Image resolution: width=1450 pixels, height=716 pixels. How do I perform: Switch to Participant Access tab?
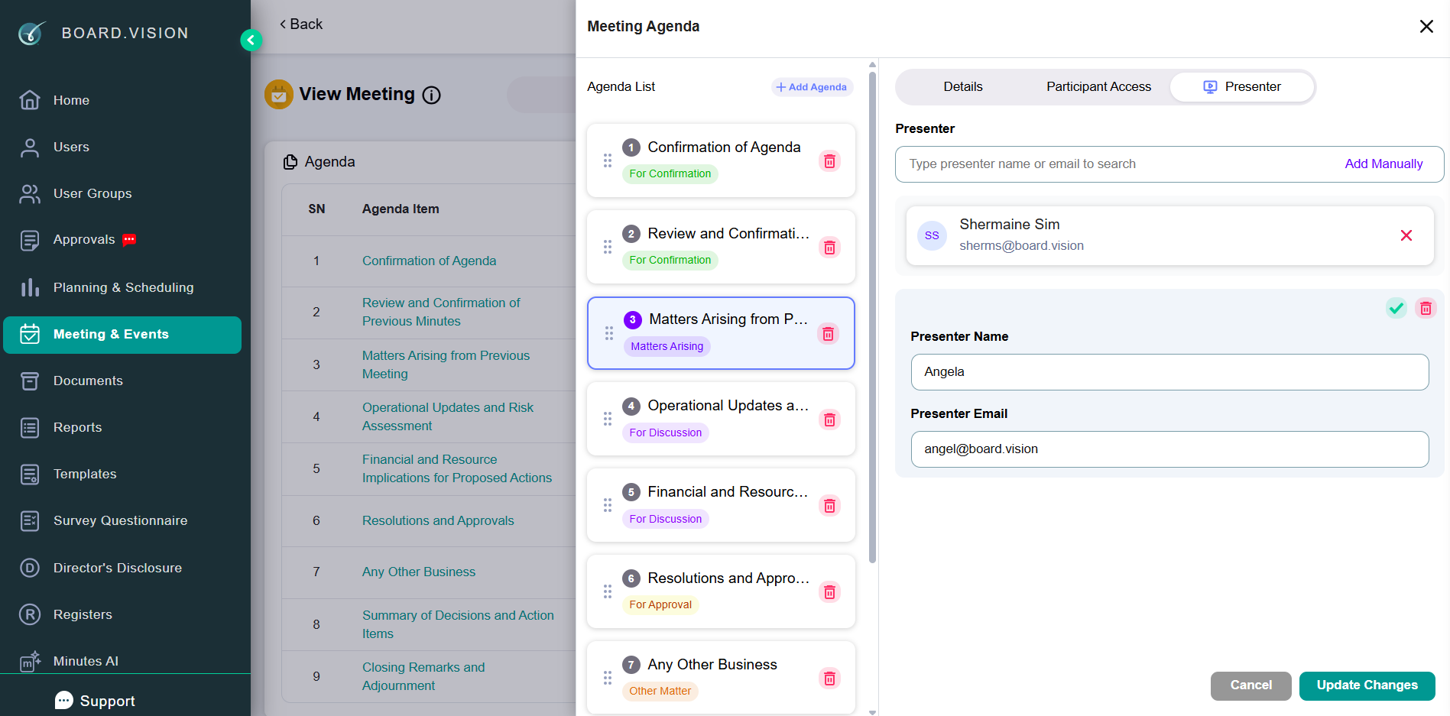(1098, 87)
